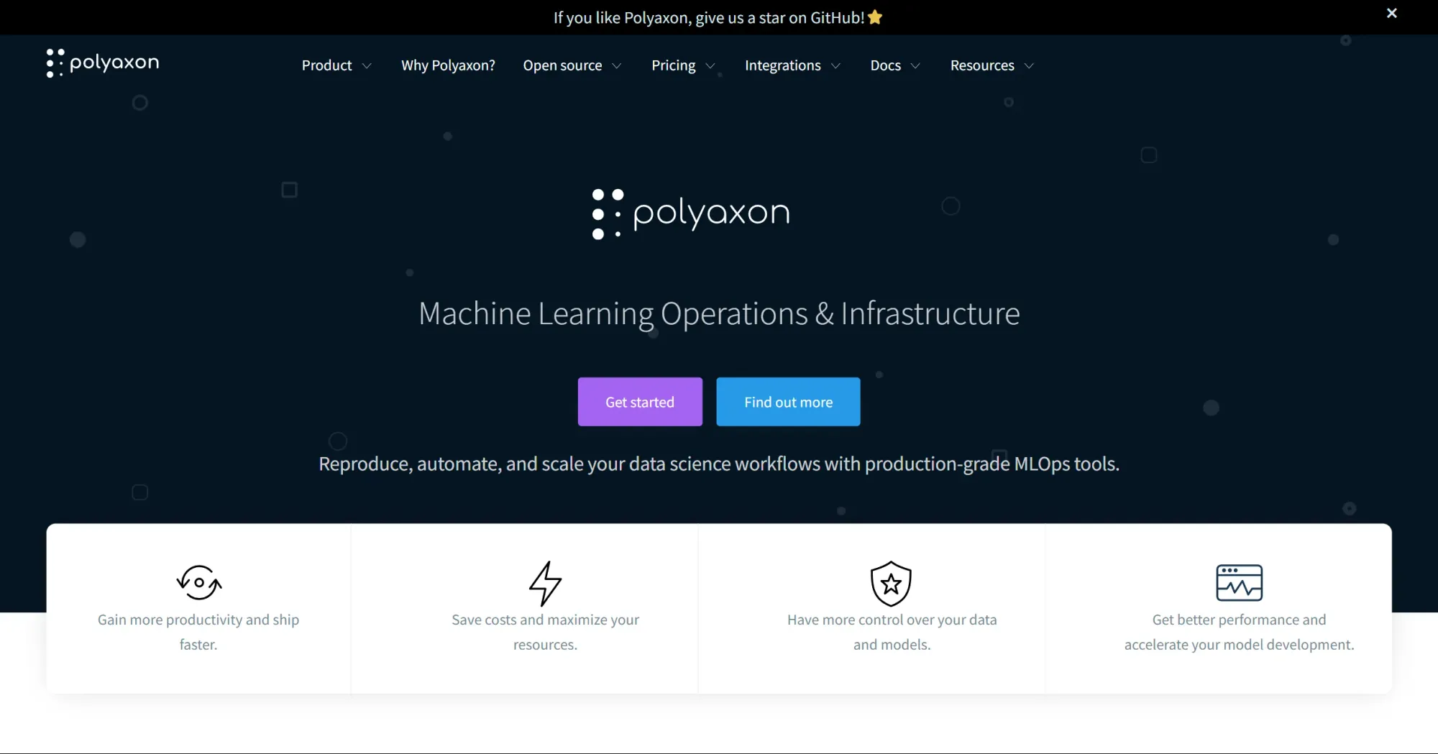Click the Find out more button
The height and width of the screenshot is (754, 1438).
[788, 402]
